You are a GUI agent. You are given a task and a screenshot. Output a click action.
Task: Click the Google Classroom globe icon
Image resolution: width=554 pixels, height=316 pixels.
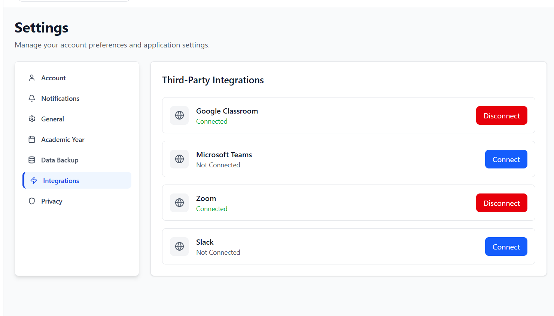[179, 115]
